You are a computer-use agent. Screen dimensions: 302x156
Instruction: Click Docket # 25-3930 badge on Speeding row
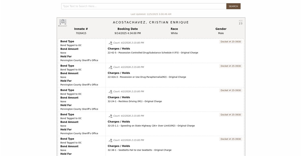pyautogui.click(x=231, y=115)
